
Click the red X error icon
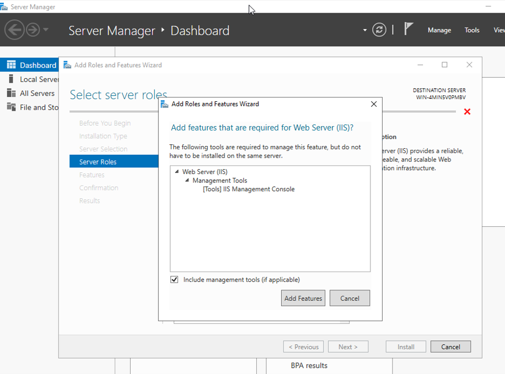[467, 112]
